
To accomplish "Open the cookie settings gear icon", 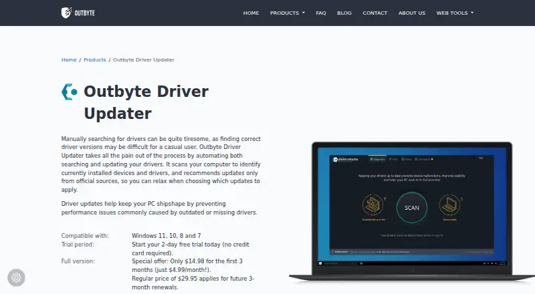I will [16, 277].
